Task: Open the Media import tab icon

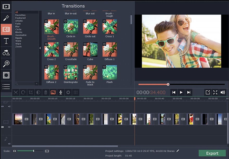Action: [6, 7]
